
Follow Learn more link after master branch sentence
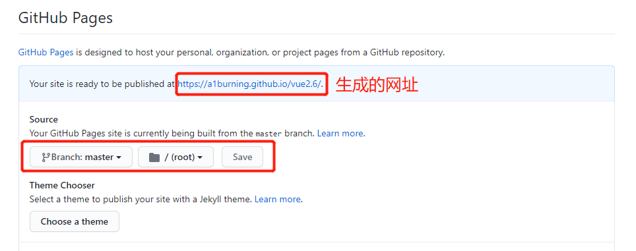pyautogui.click(x=340, y=133)
